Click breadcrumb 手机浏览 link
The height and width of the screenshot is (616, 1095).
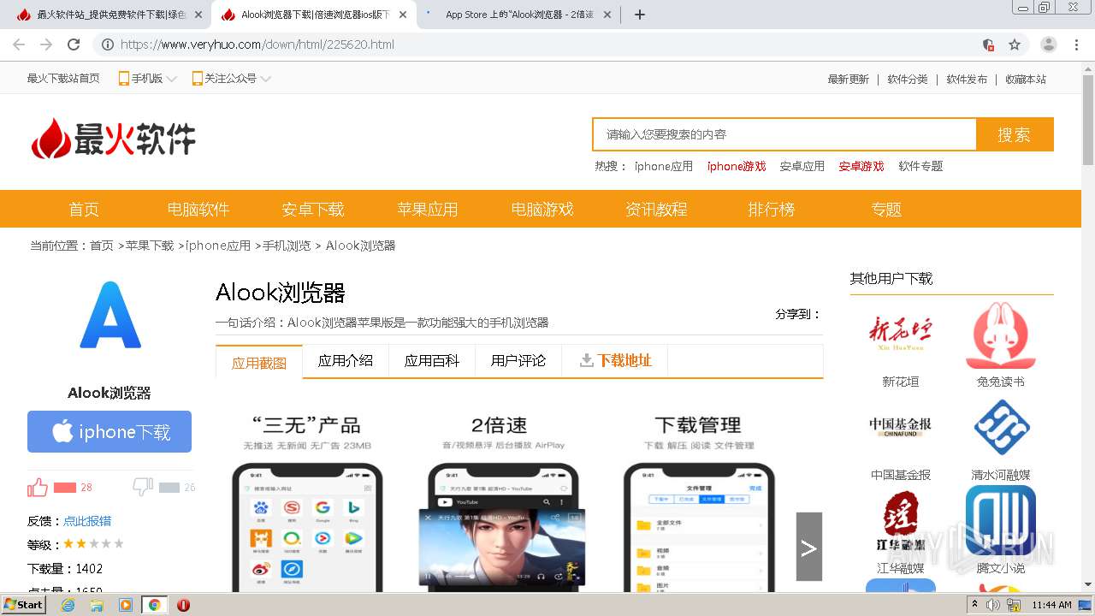(x=287, y=246)
